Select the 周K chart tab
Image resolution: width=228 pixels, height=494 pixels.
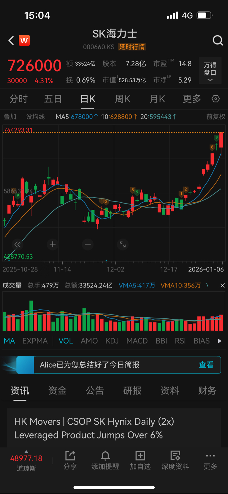coord(123,99)
